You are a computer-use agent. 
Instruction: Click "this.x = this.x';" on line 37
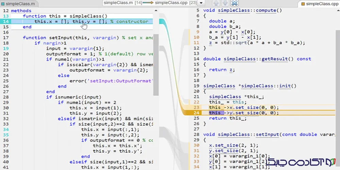click(118, 146)
